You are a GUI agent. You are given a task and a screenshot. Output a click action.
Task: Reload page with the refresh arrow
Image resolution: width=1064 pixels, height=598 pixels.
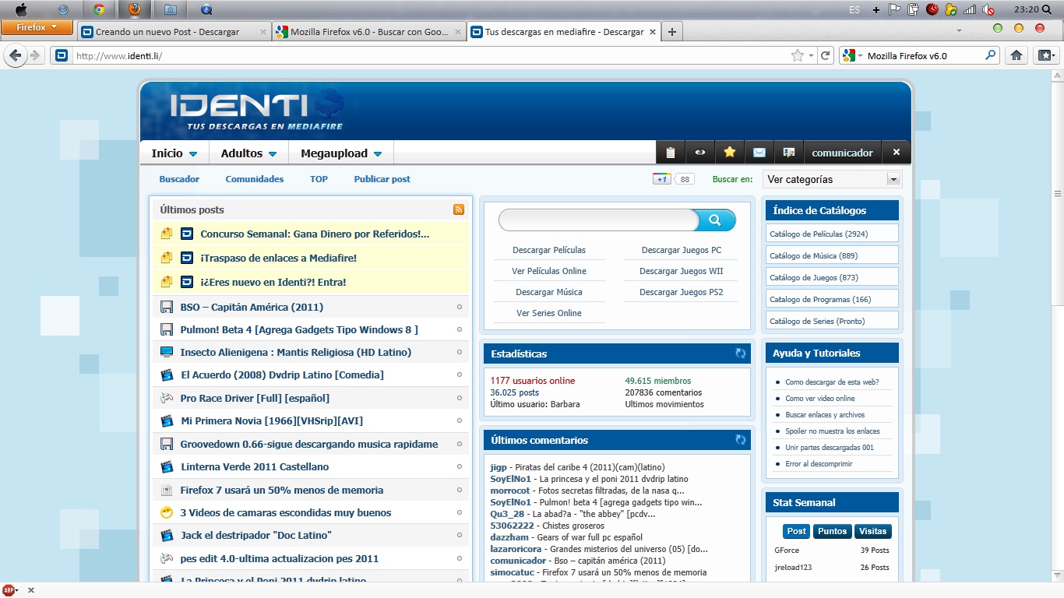(x=826, y=55)
